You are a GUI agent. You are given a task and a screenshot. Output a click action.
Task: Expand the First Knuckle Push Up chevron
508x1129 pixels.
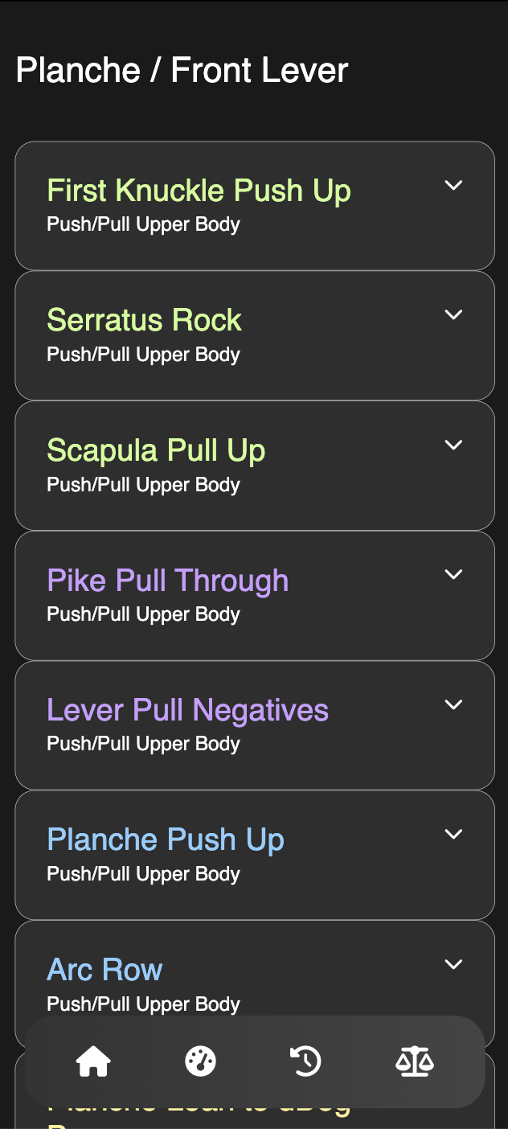coord(454,186)
